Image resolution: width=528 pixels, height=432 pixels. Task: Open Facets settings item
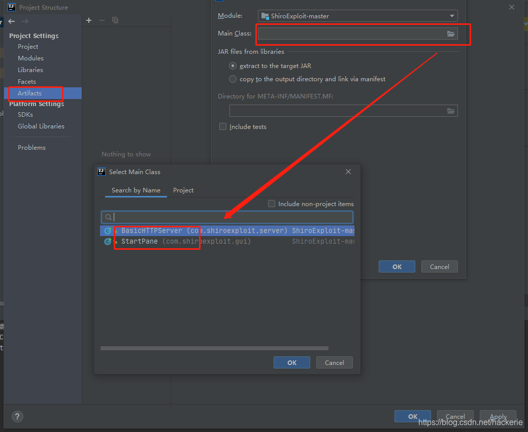point(27,82)
